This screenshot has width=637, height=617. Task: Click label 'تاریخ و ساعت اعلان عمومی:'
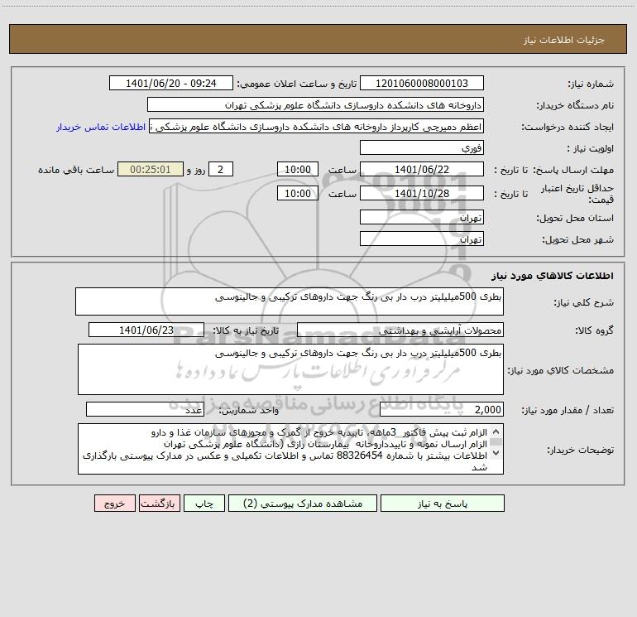[297, 84]
